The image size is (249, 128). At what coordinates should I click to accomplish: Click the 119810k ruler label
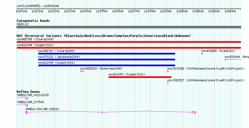(198, 11)
